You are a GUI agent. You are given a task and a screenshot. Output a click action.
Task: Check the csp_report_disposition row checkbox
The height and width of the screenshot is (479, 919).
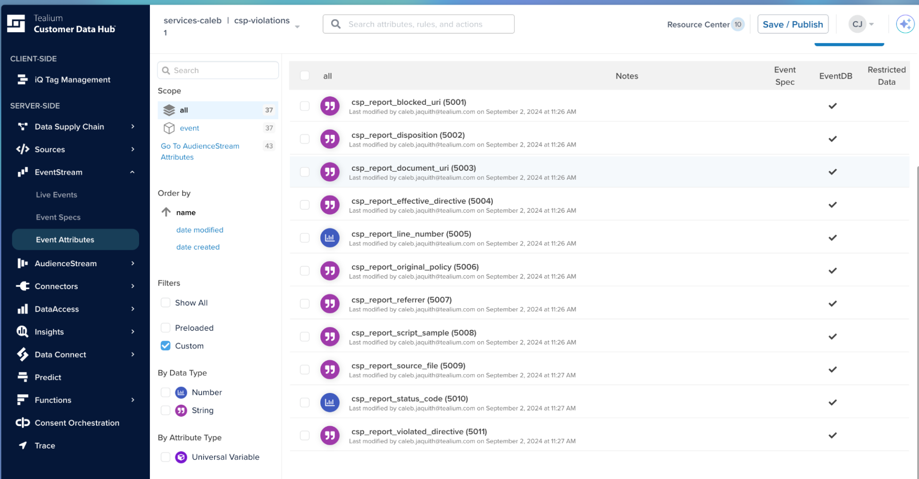[x=305, y=139]
